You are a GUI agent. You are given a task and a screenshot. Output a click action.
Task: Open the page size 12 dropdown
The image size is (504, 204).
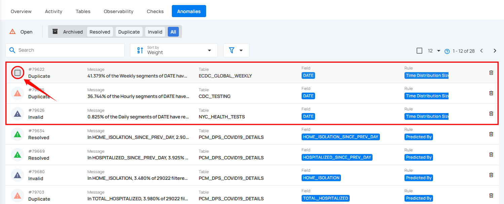[434, 51]
